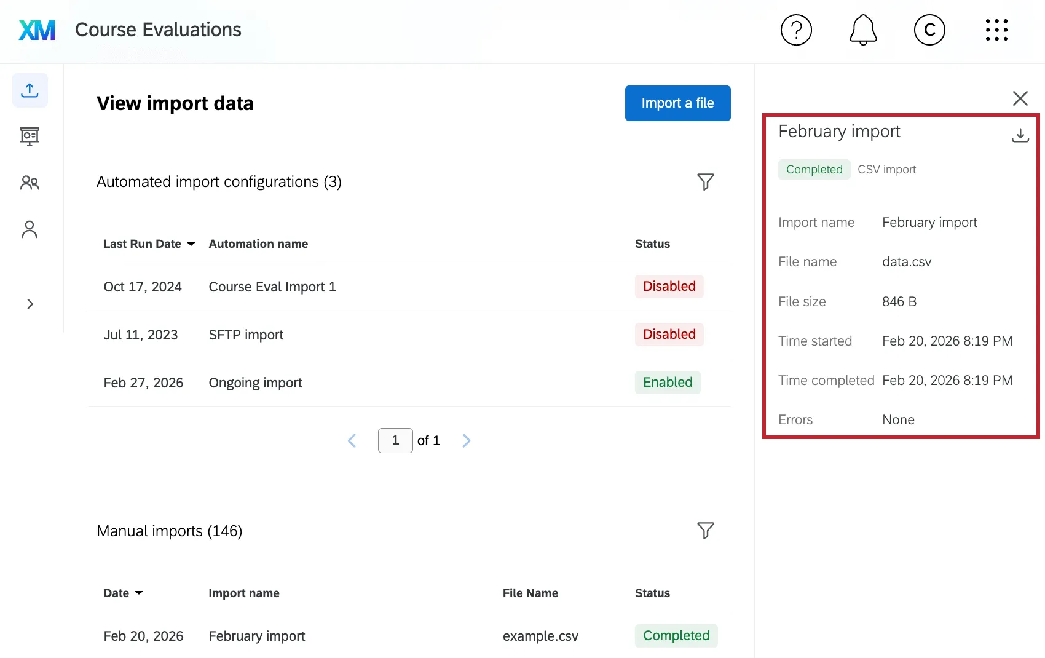The height and width of the screenshot is (658, 1045).
Task: Open the presentation/dashboard icon in sidebar
Action: click(29, 136)
